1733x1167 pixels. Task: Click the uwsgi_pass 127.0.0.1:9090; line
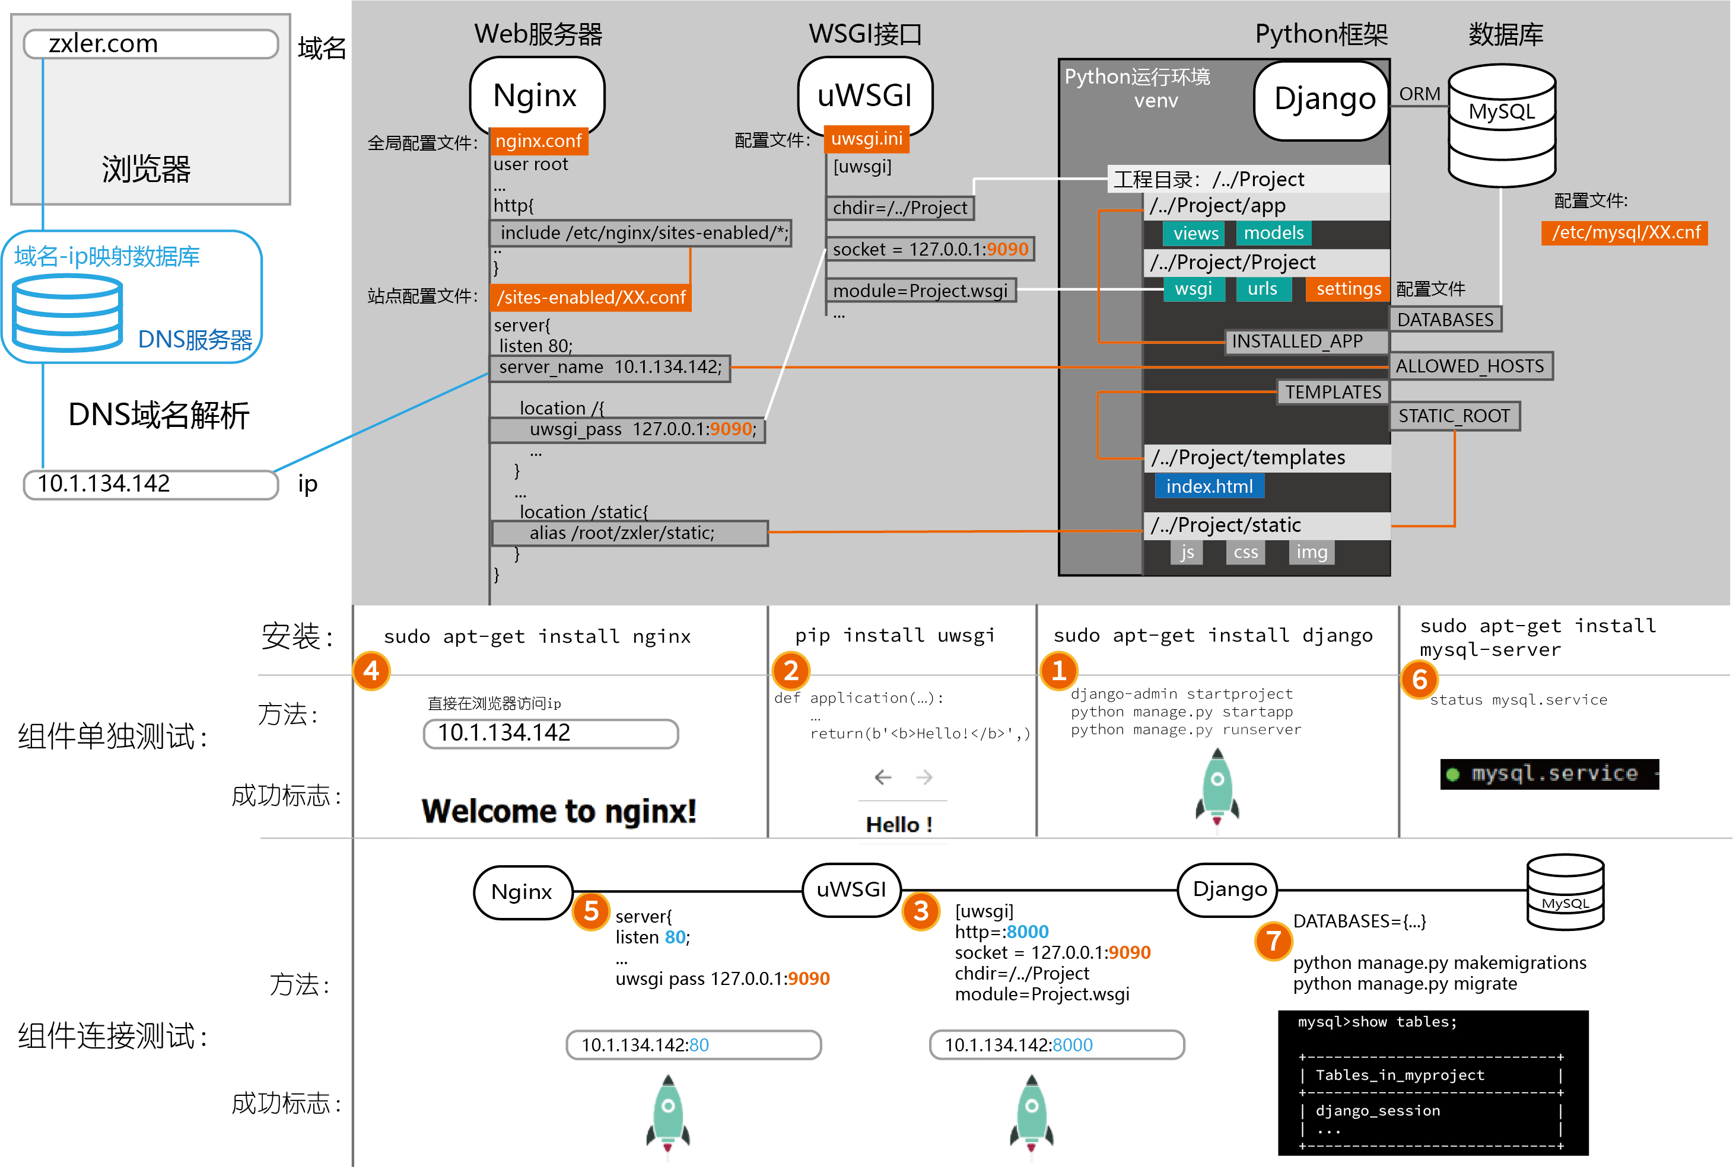pyautogui.click(x=627, y=430)
